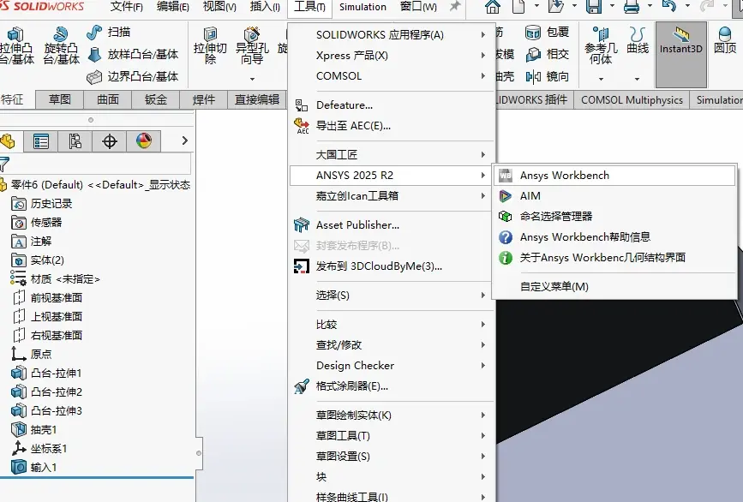Expand more manager tabs with the chevron
The width and height of the screenshot is (743, 502).
(185, 140)
